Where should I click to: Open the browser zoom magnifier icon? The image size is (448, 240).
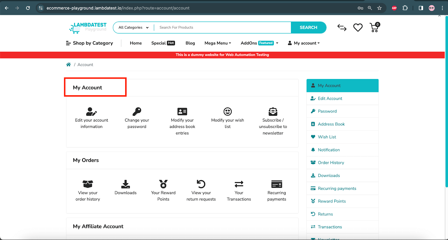370,8
